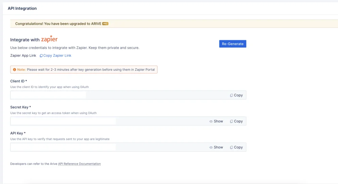Click the eye icon in API Key row
Image resolution: width=338 pixels, height=184 pixels.
click(x=211, y=147)
